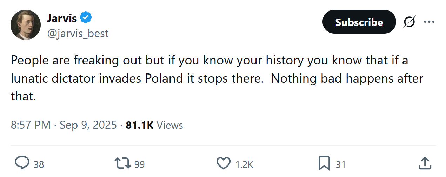The height and width of the screenshot is (177, 446).
Task: Click the blue verified badge
Action: [x=86, y=17]
